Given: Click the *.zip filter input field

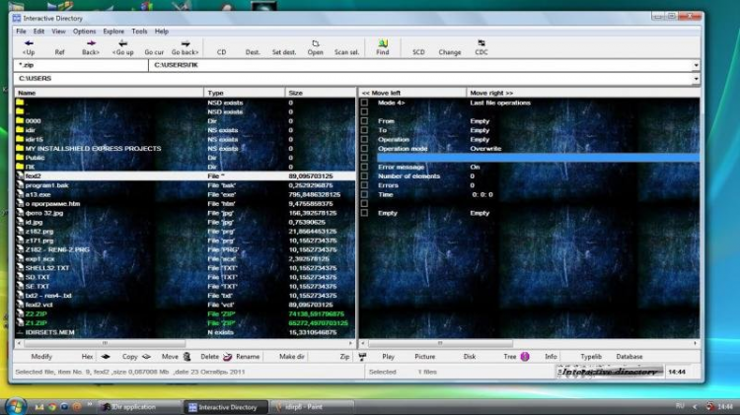Looking at the screenshot, I should click(x=81, y=65).
